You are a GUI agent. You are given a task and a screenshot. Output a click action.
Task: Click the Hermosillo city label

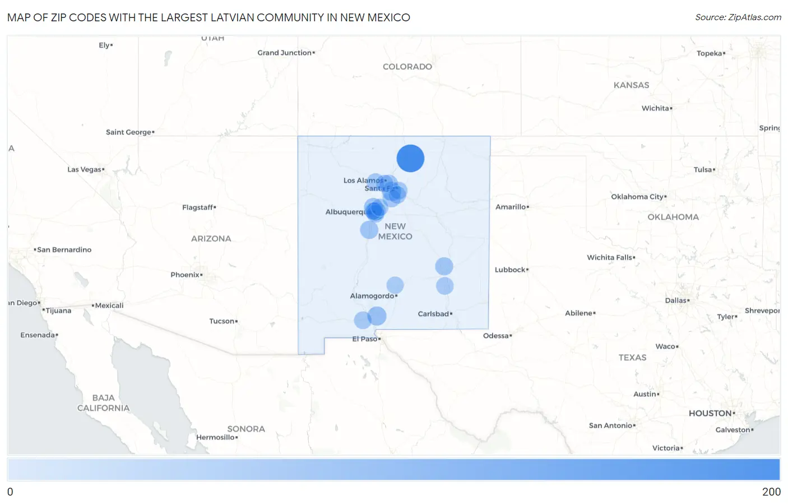click(x=215, y=437)
